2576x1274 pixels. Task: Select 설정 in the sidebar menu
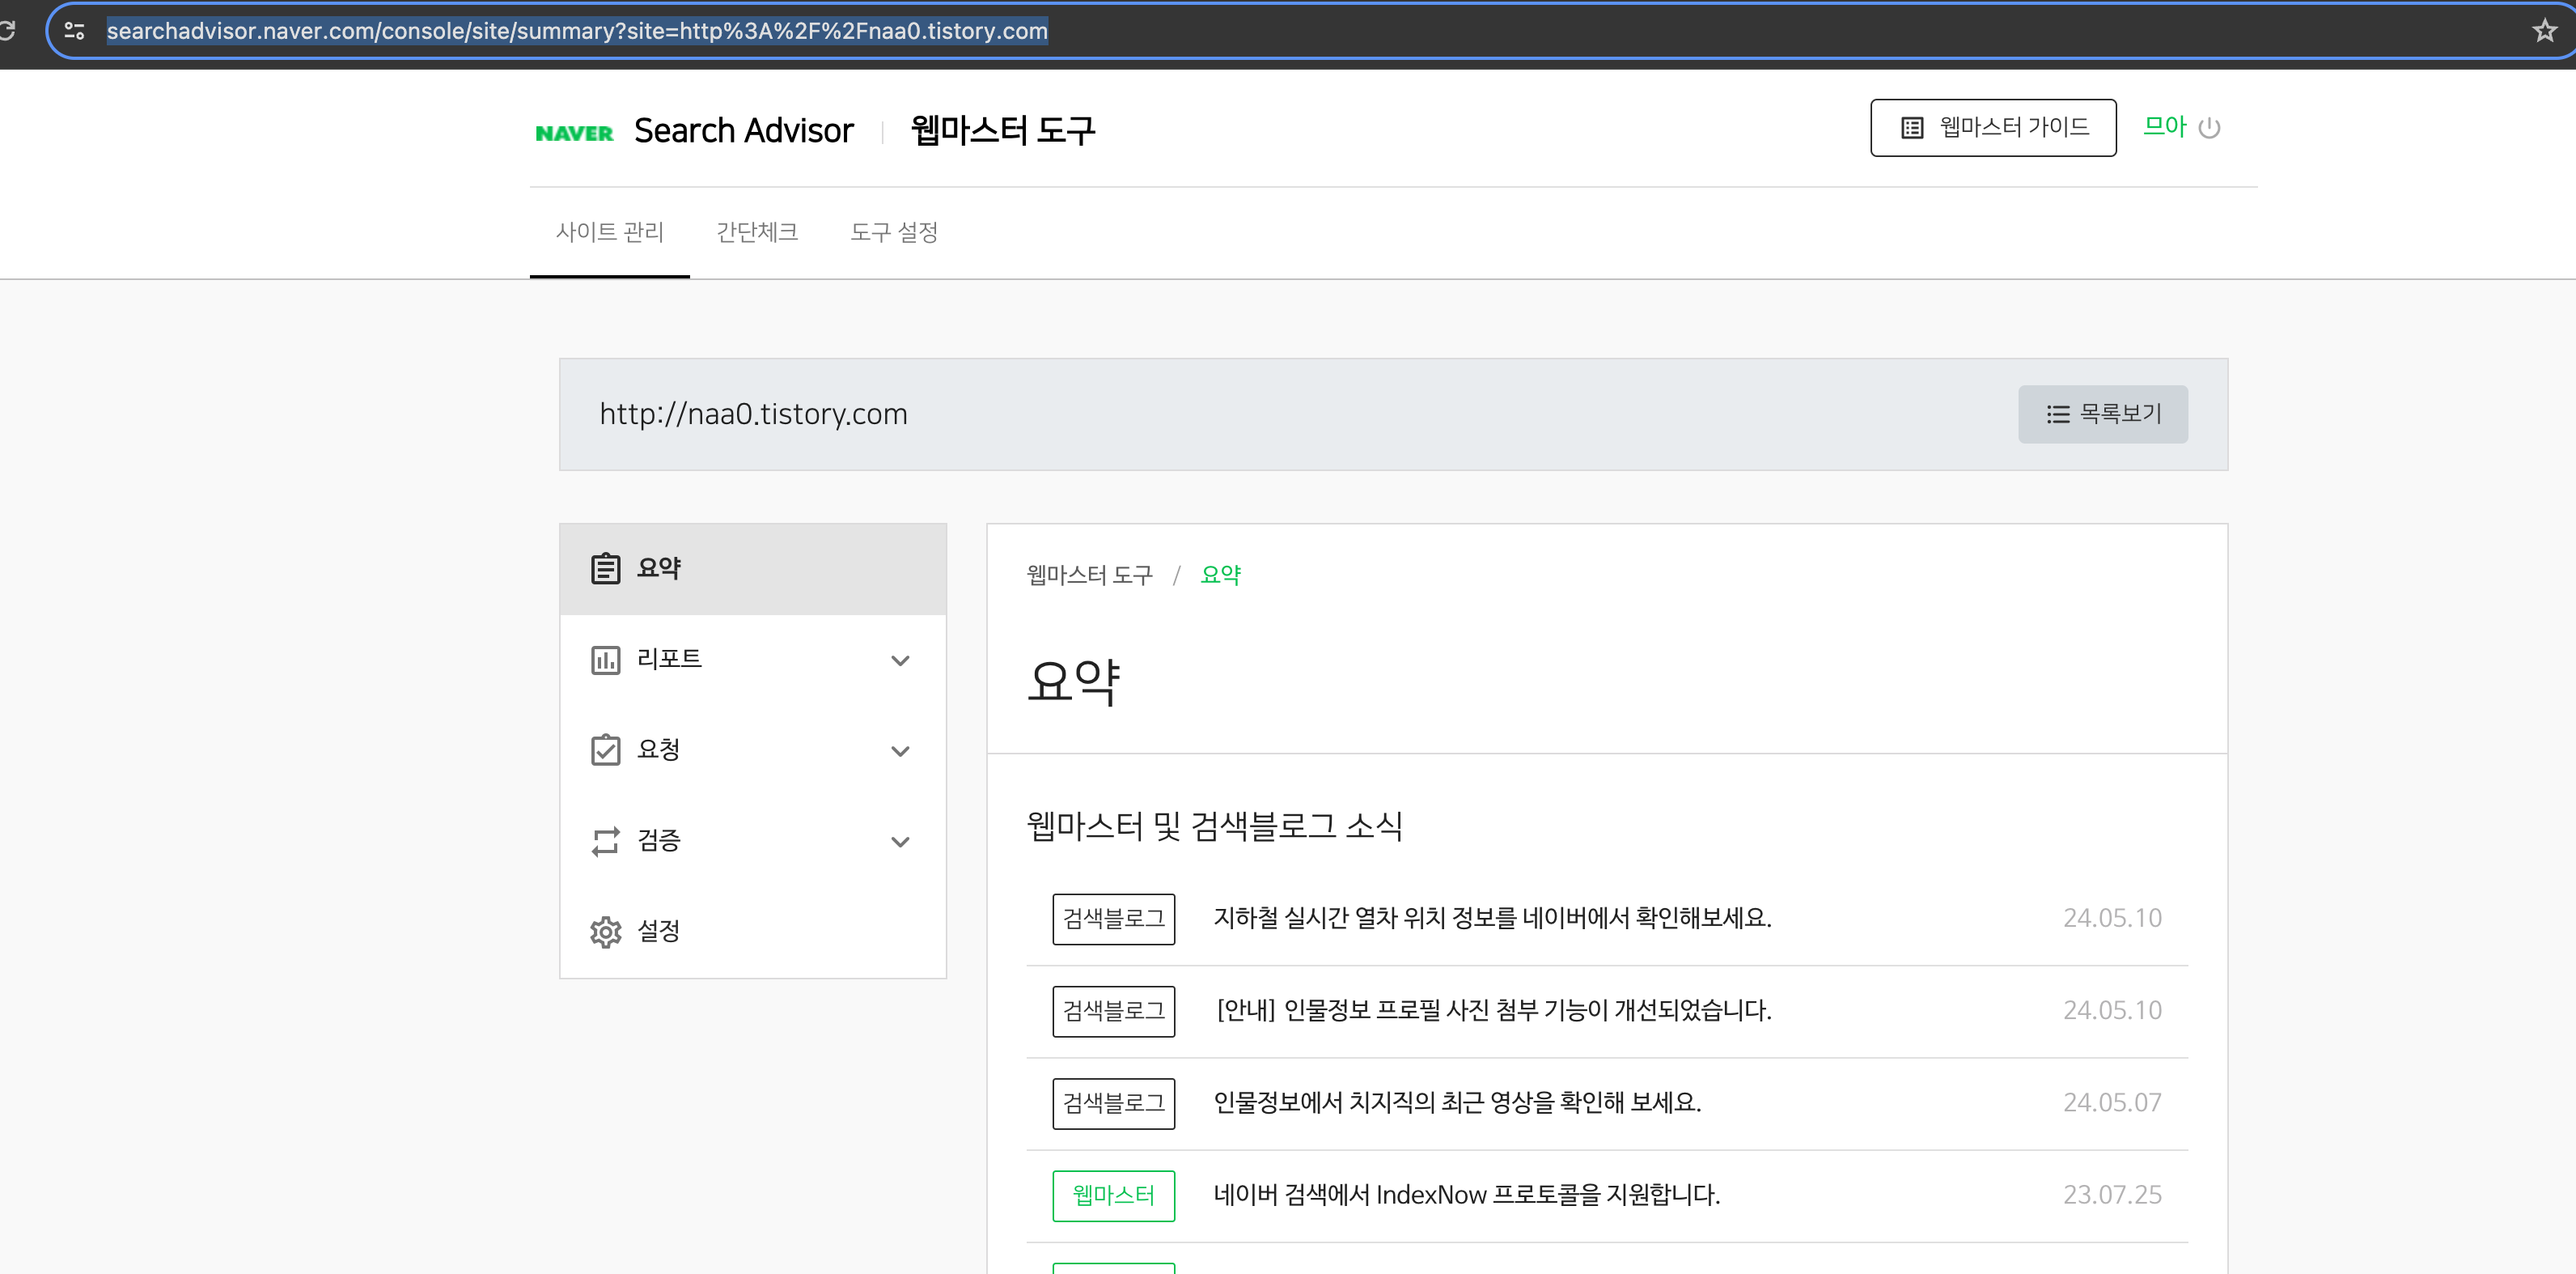(x=753, y=932)
